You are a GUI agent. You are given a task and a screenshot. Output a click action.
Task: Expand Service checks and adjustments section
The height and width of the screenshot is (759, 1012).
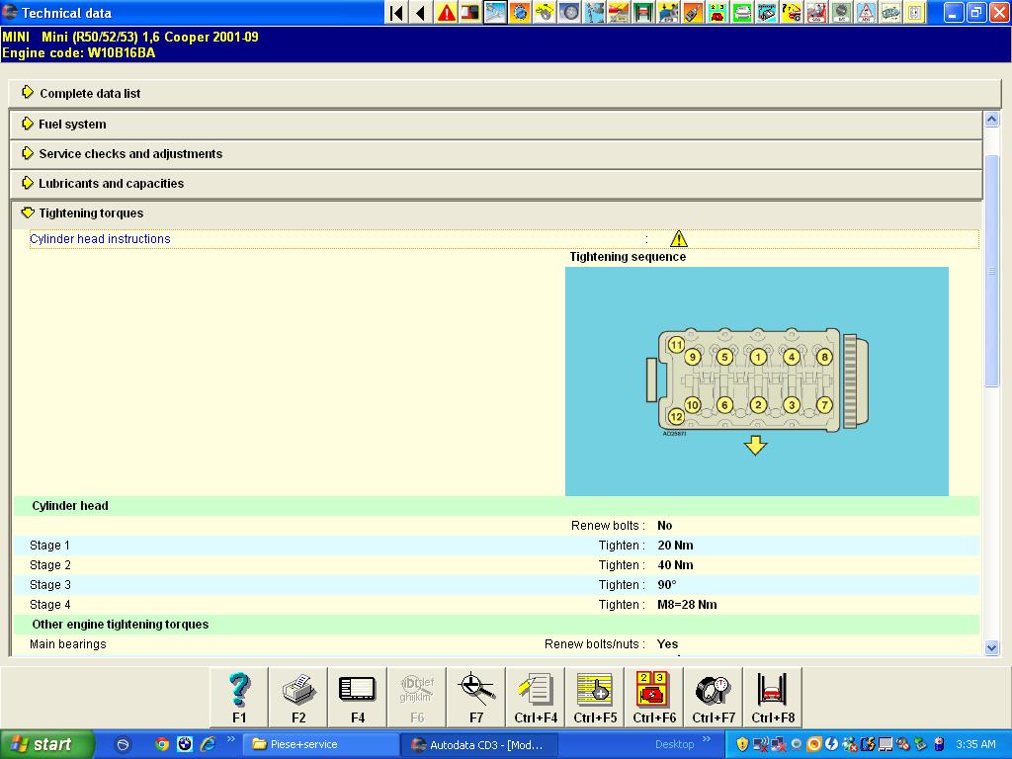130,154
